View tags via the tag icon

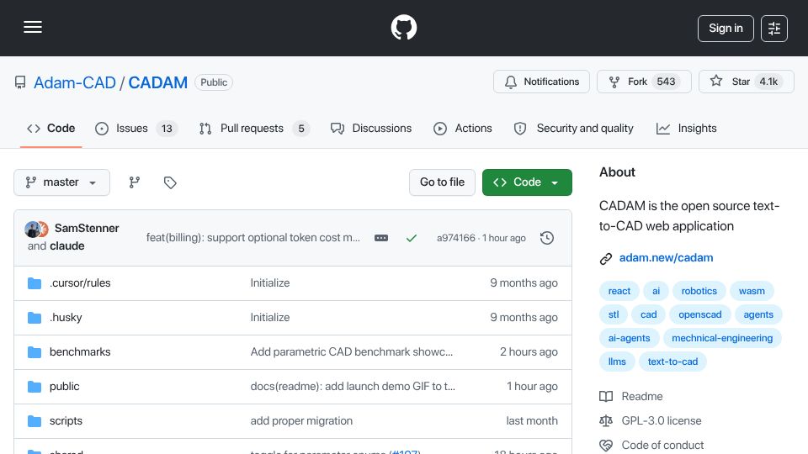170,182
